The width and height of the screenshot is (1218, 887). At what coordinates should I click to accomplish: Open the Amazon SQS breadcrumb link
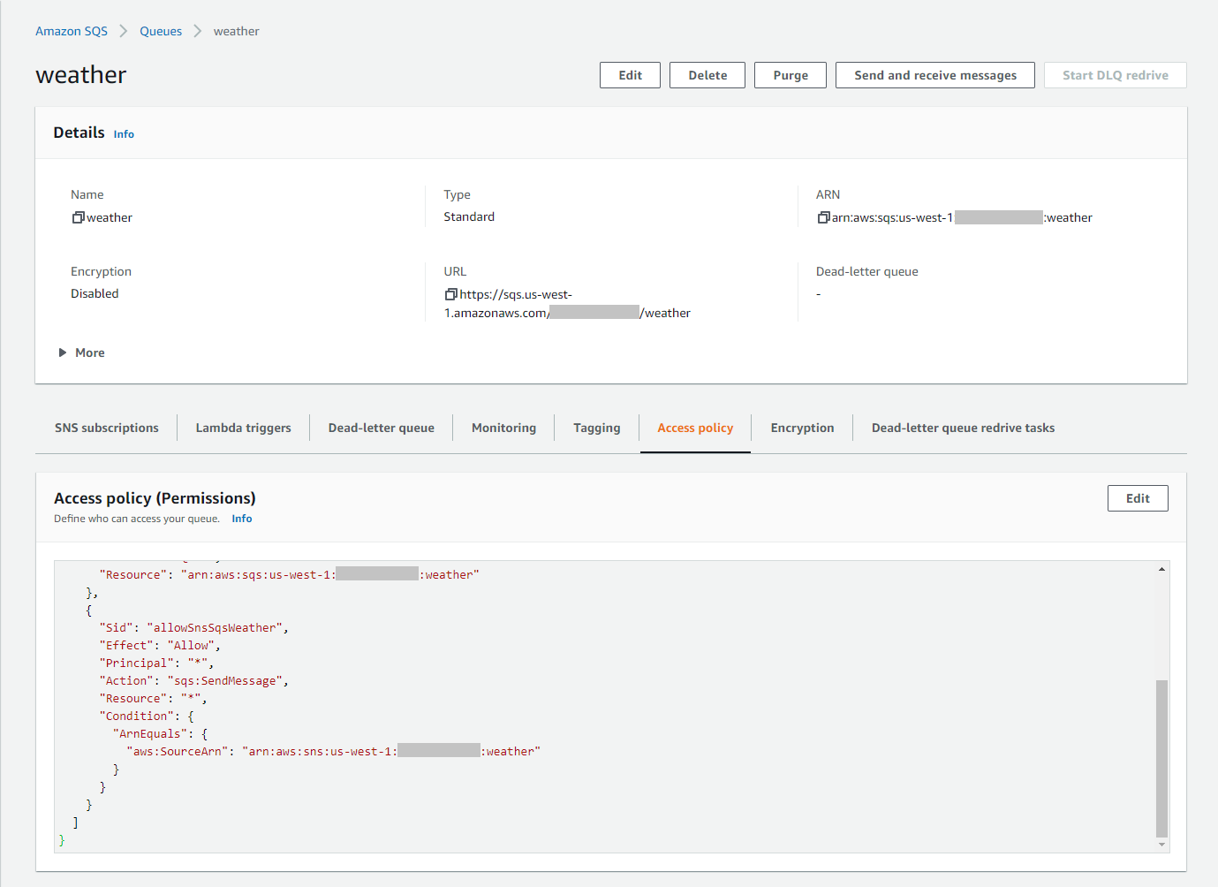pyautogui.click(x=72, y=31)
